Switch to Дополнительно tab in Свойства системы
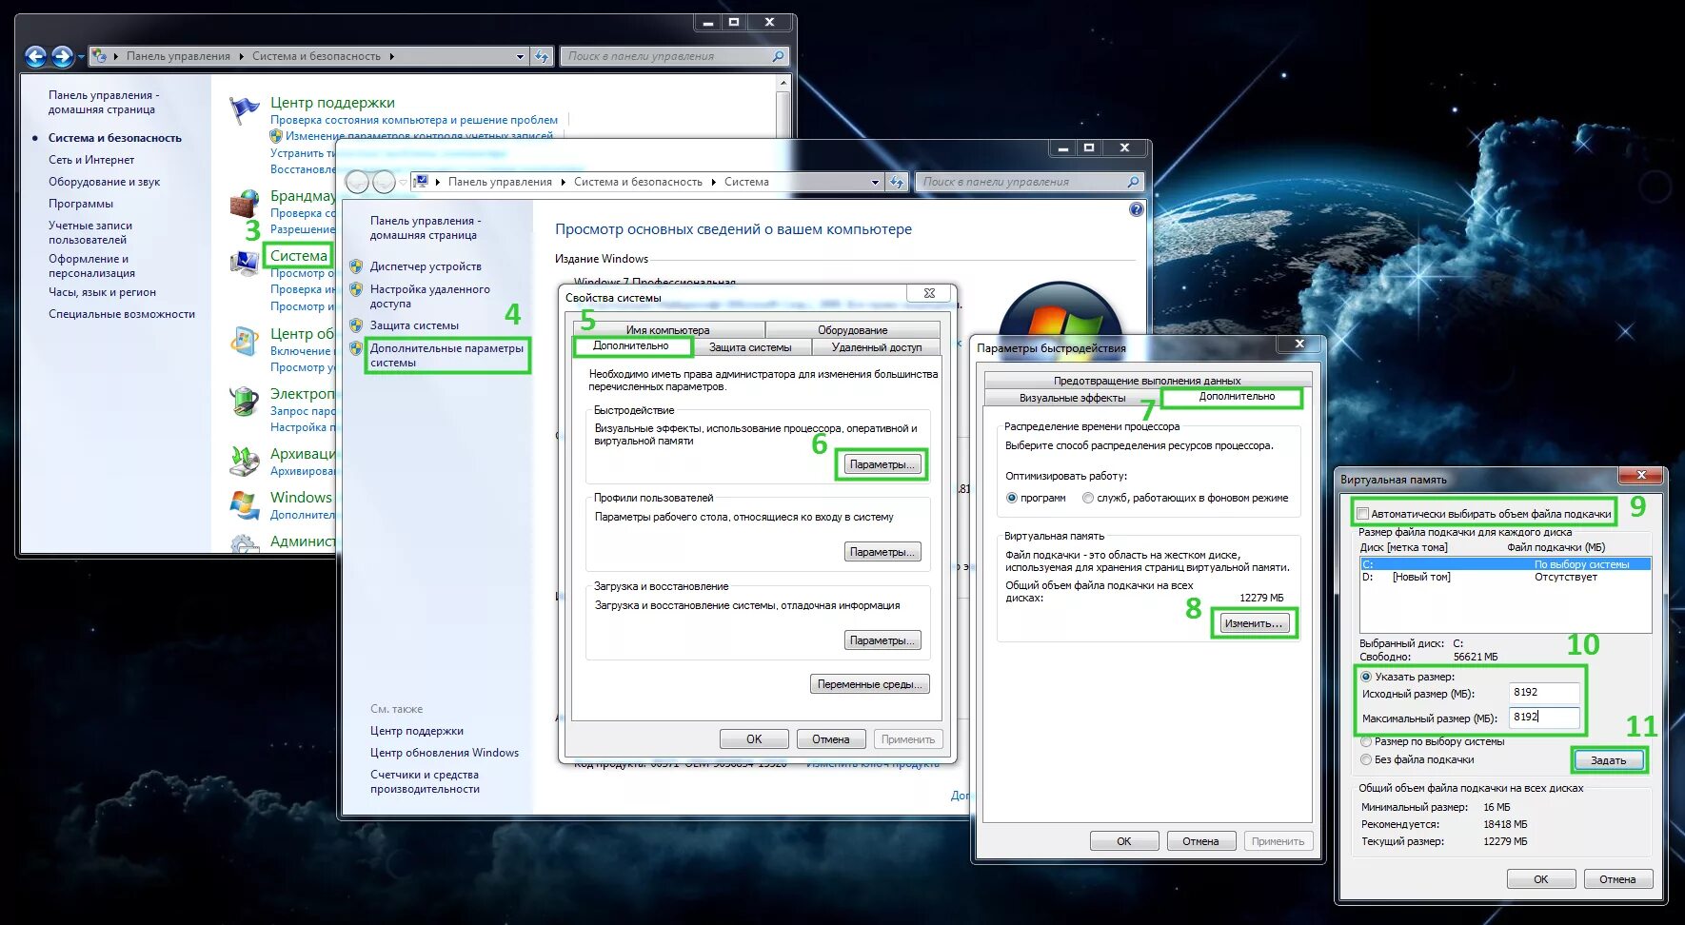The image size is (1685, 925). coord(631,346)
